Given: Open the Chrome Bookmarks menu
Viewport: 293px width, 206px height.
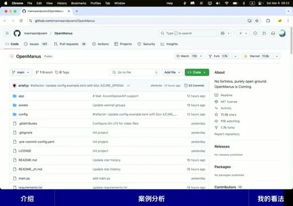Looking at the screenshot, I should point(78,3).
